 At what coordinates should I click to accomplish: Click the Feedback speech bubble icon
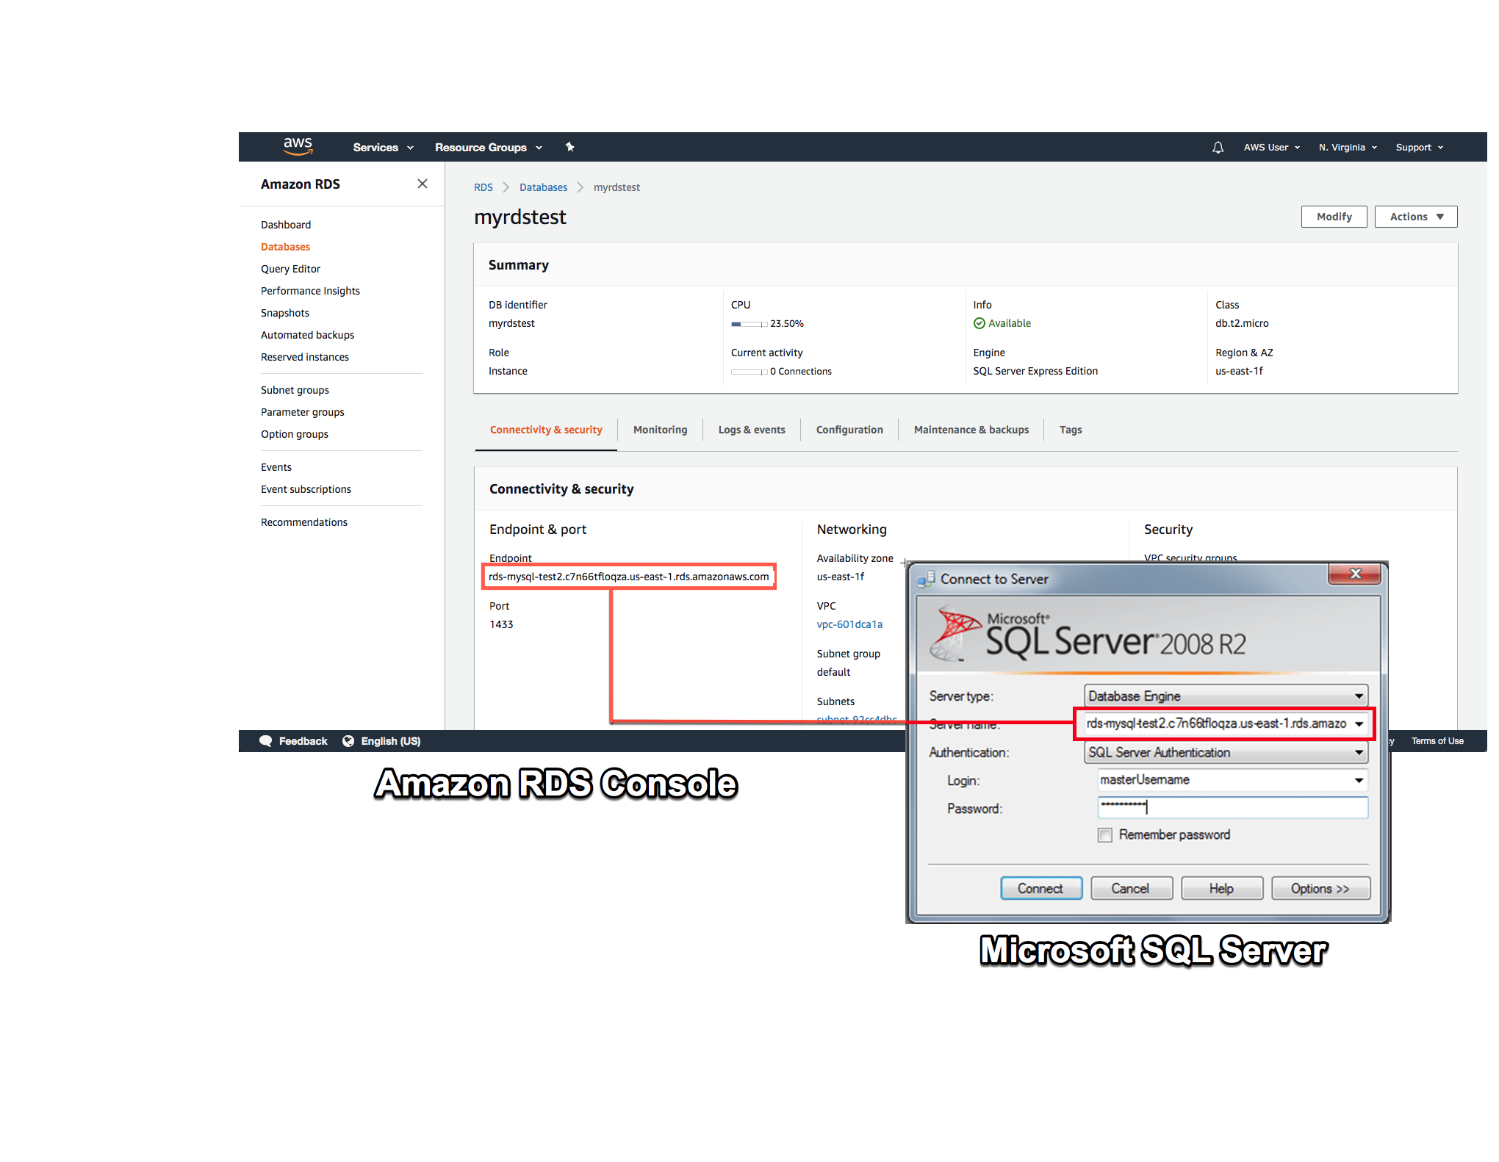tap(266, 741)
